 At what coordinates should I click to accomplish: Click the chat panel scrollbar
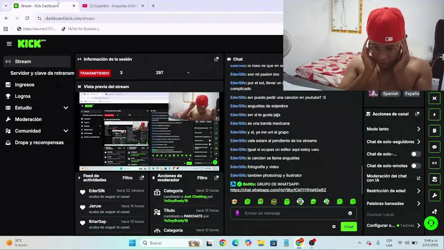(361, 180)
